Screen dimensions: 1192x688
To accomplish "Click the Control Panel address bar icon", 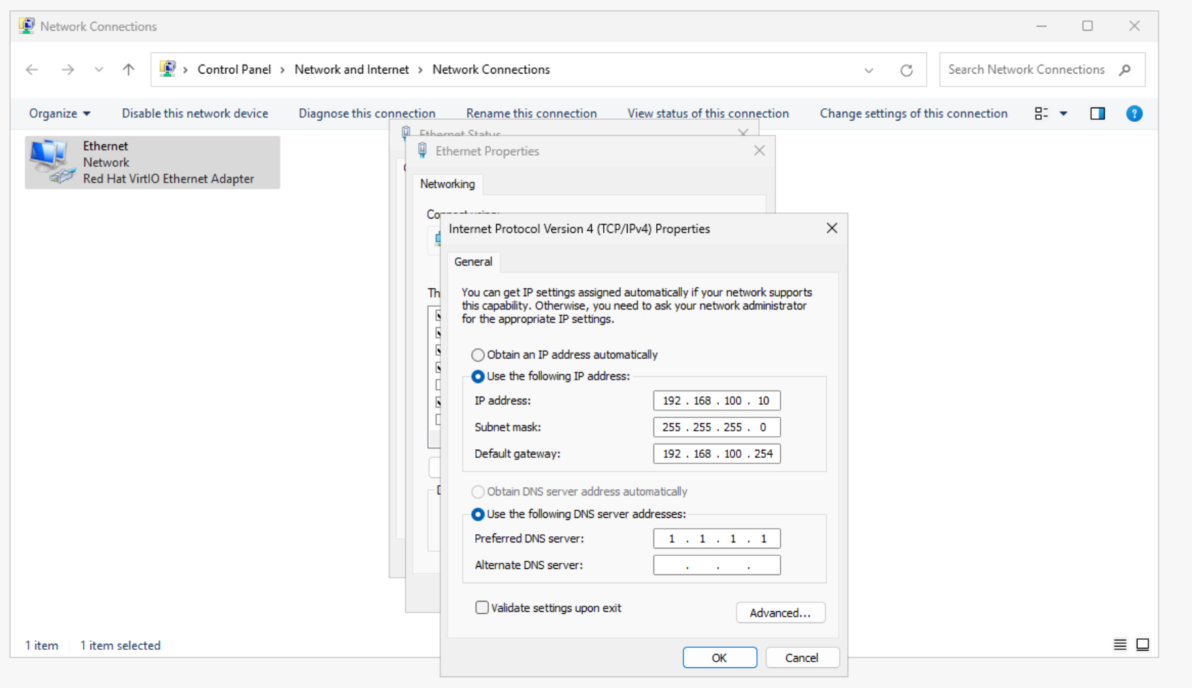I will tap(167, 69).
